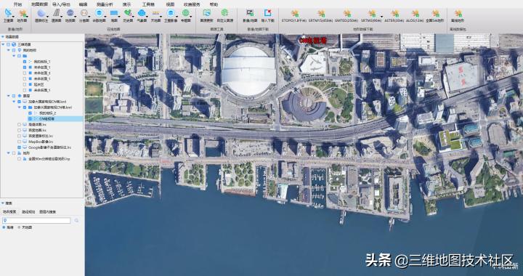Screen dimensions: 523x276
Task: Toggle checkbox of the first .kml file node
Action: 20,102
